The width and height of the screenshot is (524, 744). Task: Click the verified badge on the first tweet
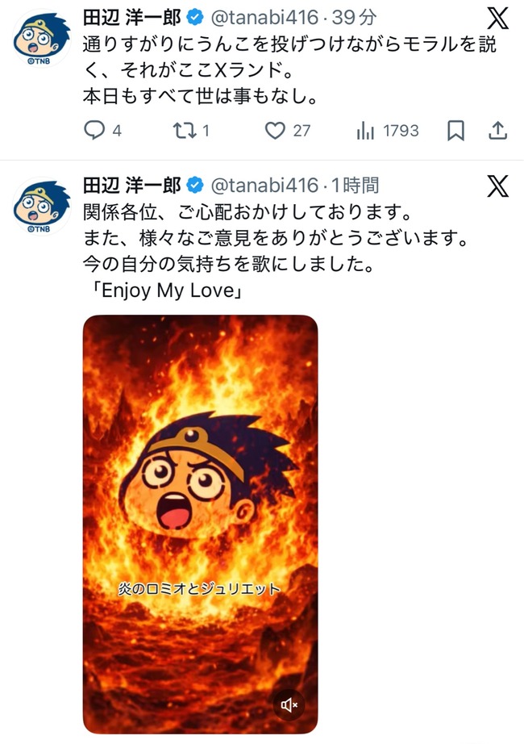point(195,18)
